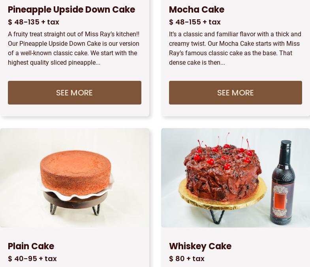Click the Mocha Cake description text
Viewport: 310px width, 267px height.
(x=235, y=49)
